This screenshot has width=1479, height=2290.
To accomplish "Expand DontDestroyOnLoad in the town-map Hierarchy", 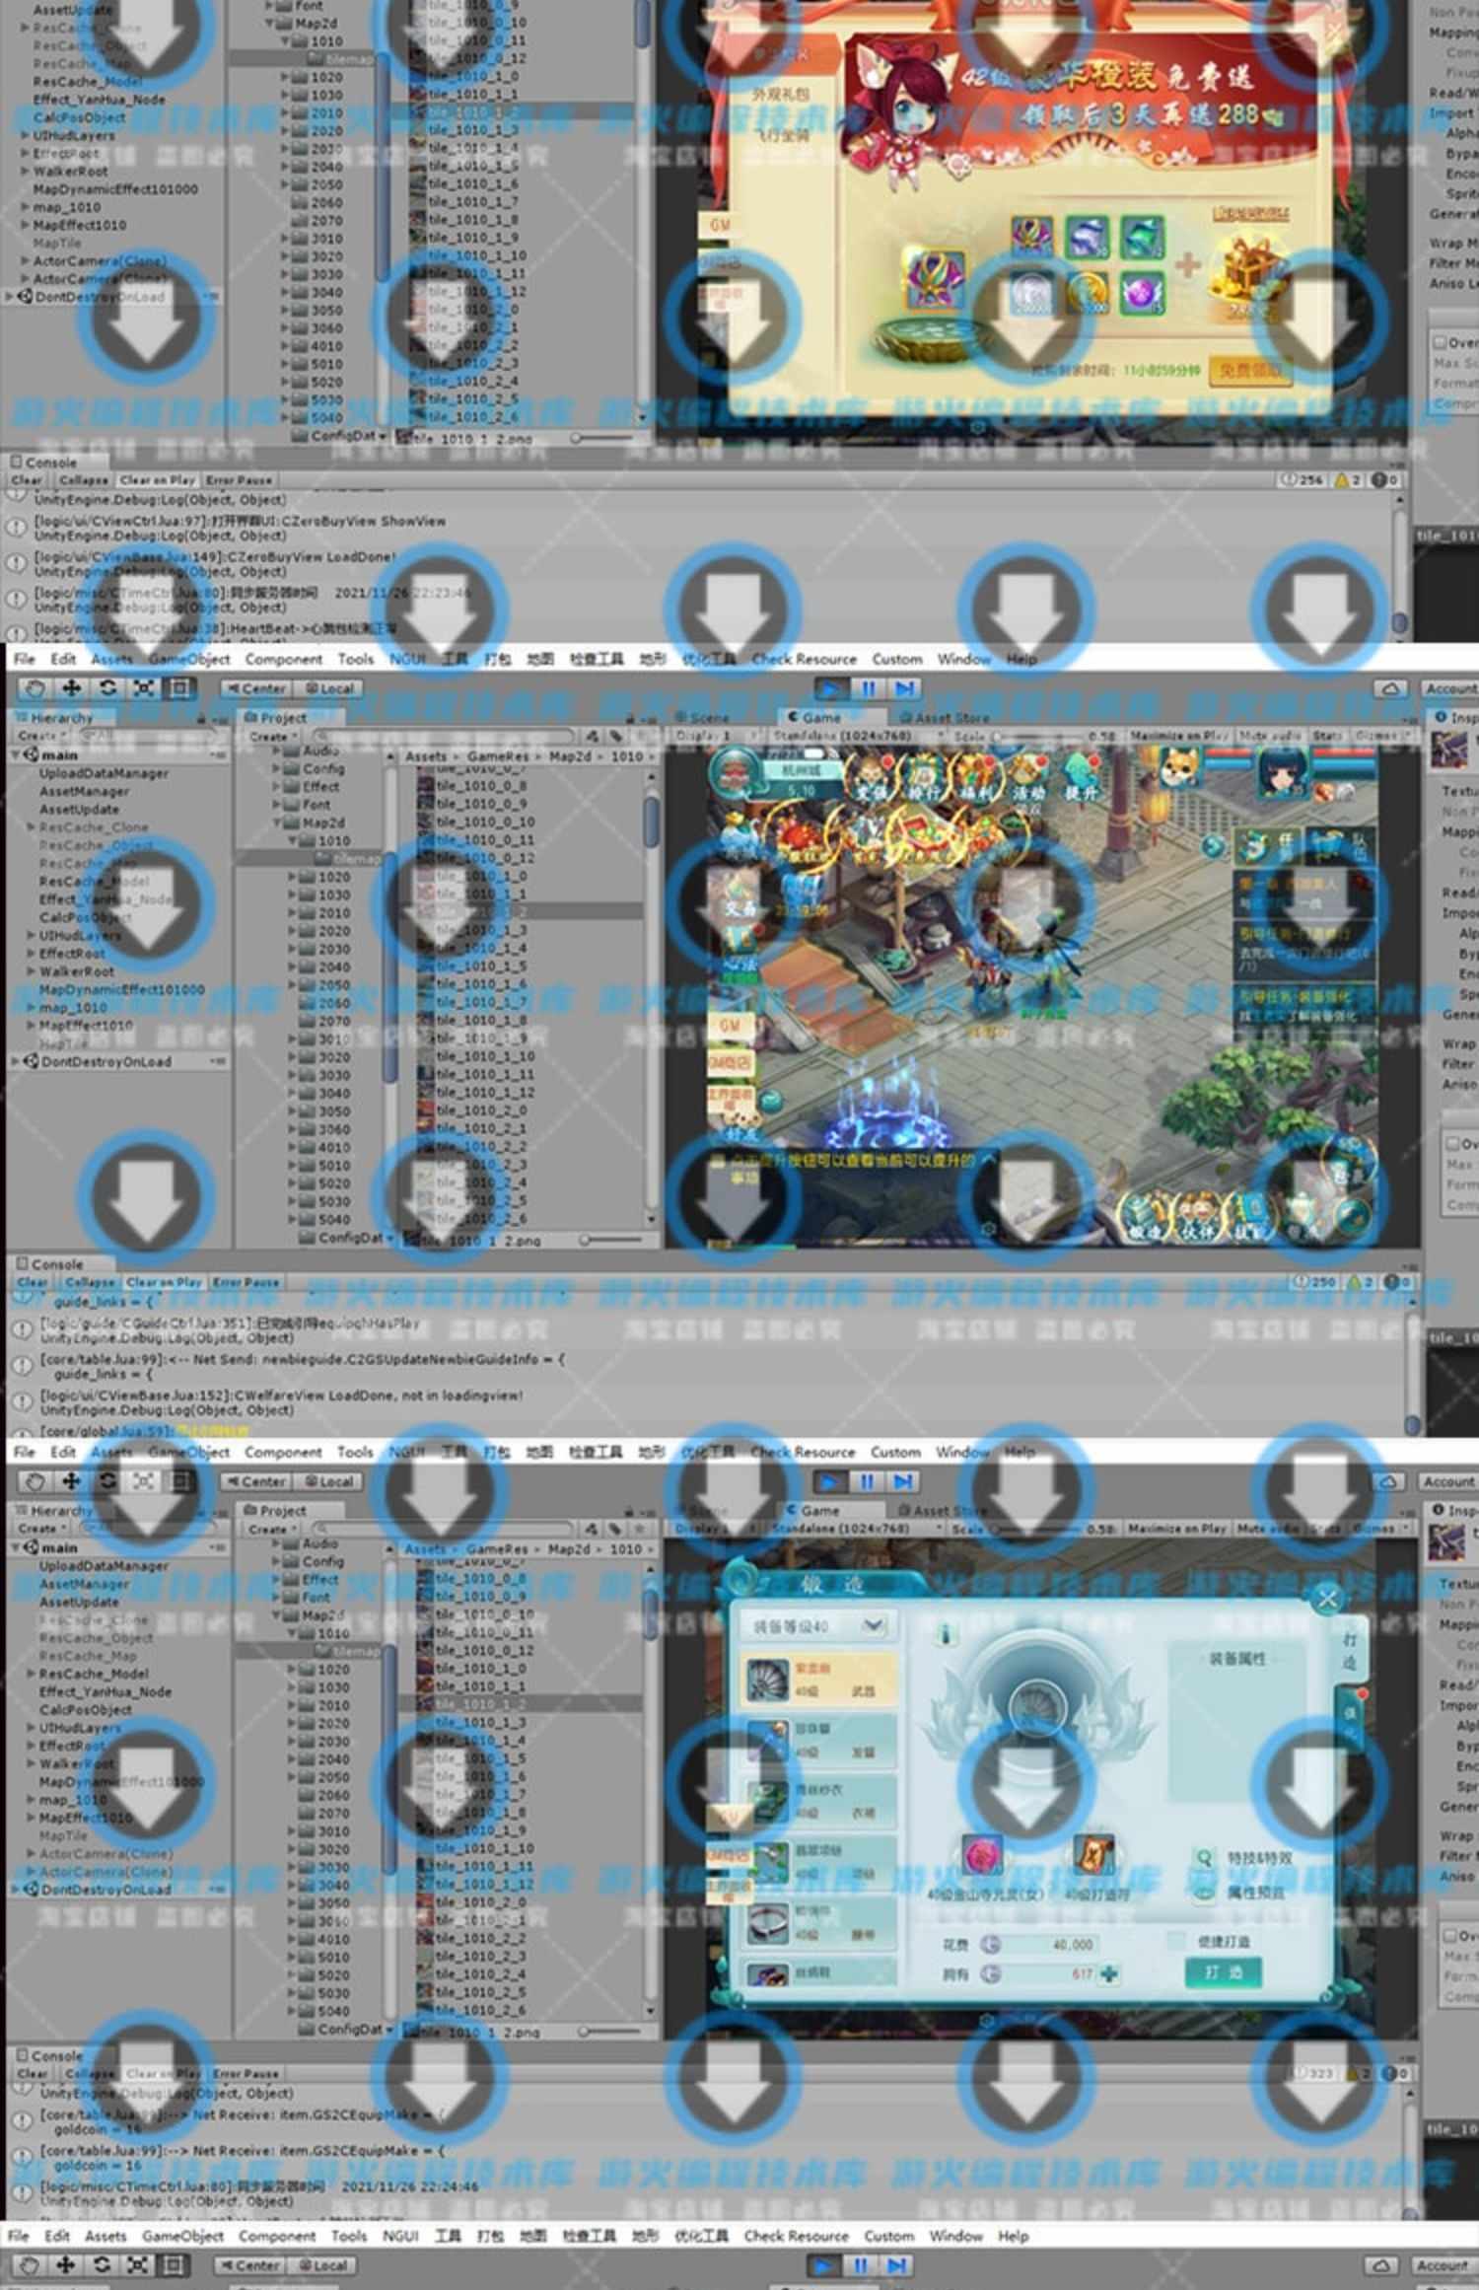I will [x=16, y=1062].
